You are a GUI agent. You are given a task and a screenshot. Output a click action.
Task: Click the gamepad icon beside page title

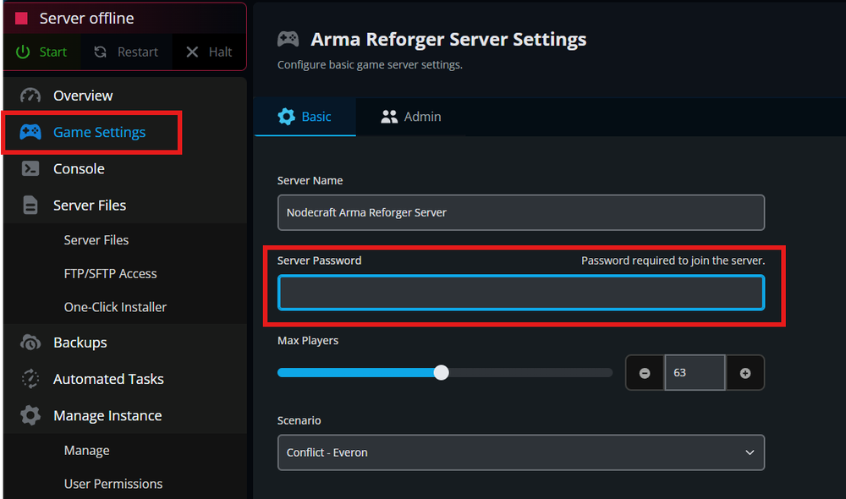pos(288,39)
